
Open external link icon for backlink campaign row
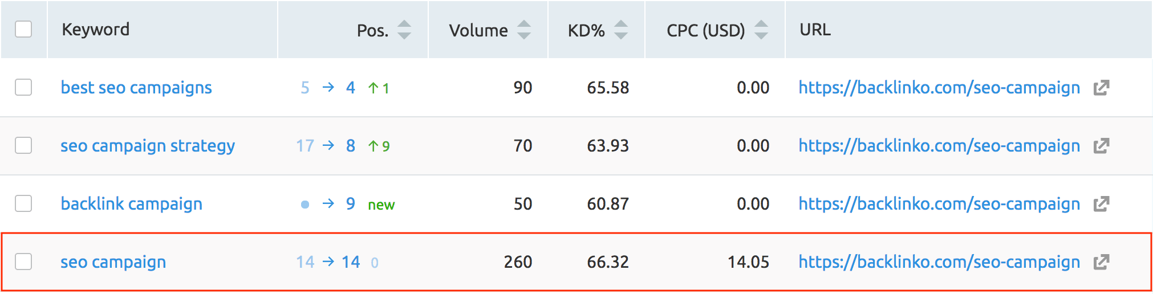click(1101, 204)
